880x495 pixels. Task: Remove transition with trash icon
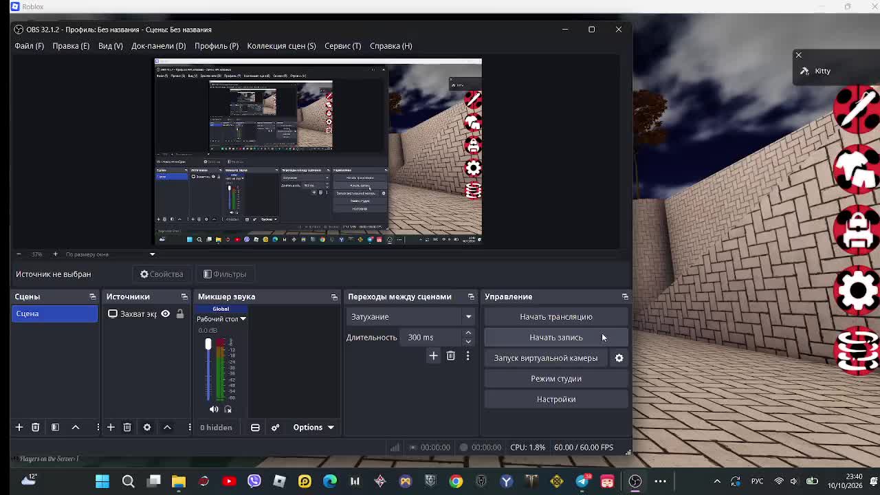click(451, 355)
